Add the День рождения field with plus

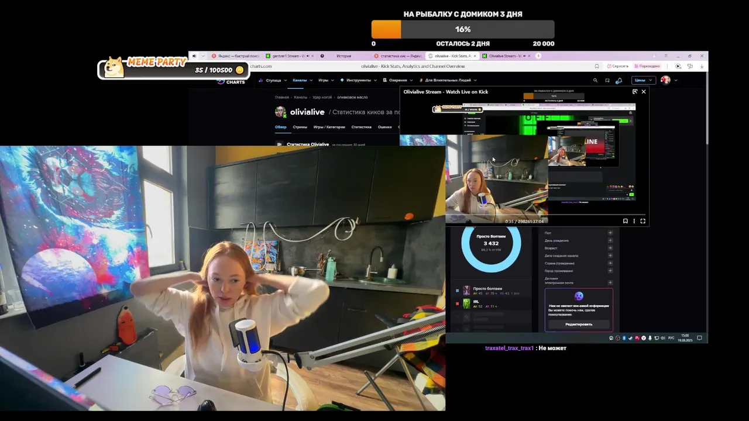point(610,240)
